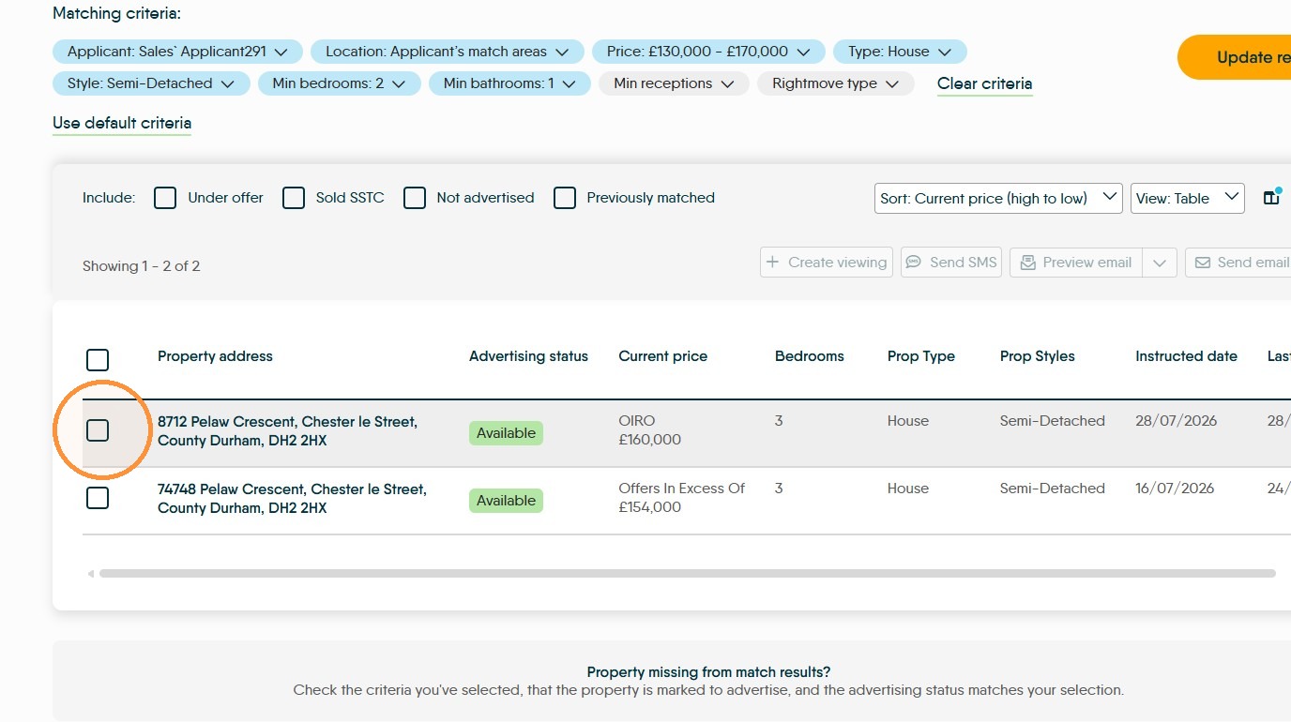Click the Bedrooms column header
1291x722 pixels.
810,356
